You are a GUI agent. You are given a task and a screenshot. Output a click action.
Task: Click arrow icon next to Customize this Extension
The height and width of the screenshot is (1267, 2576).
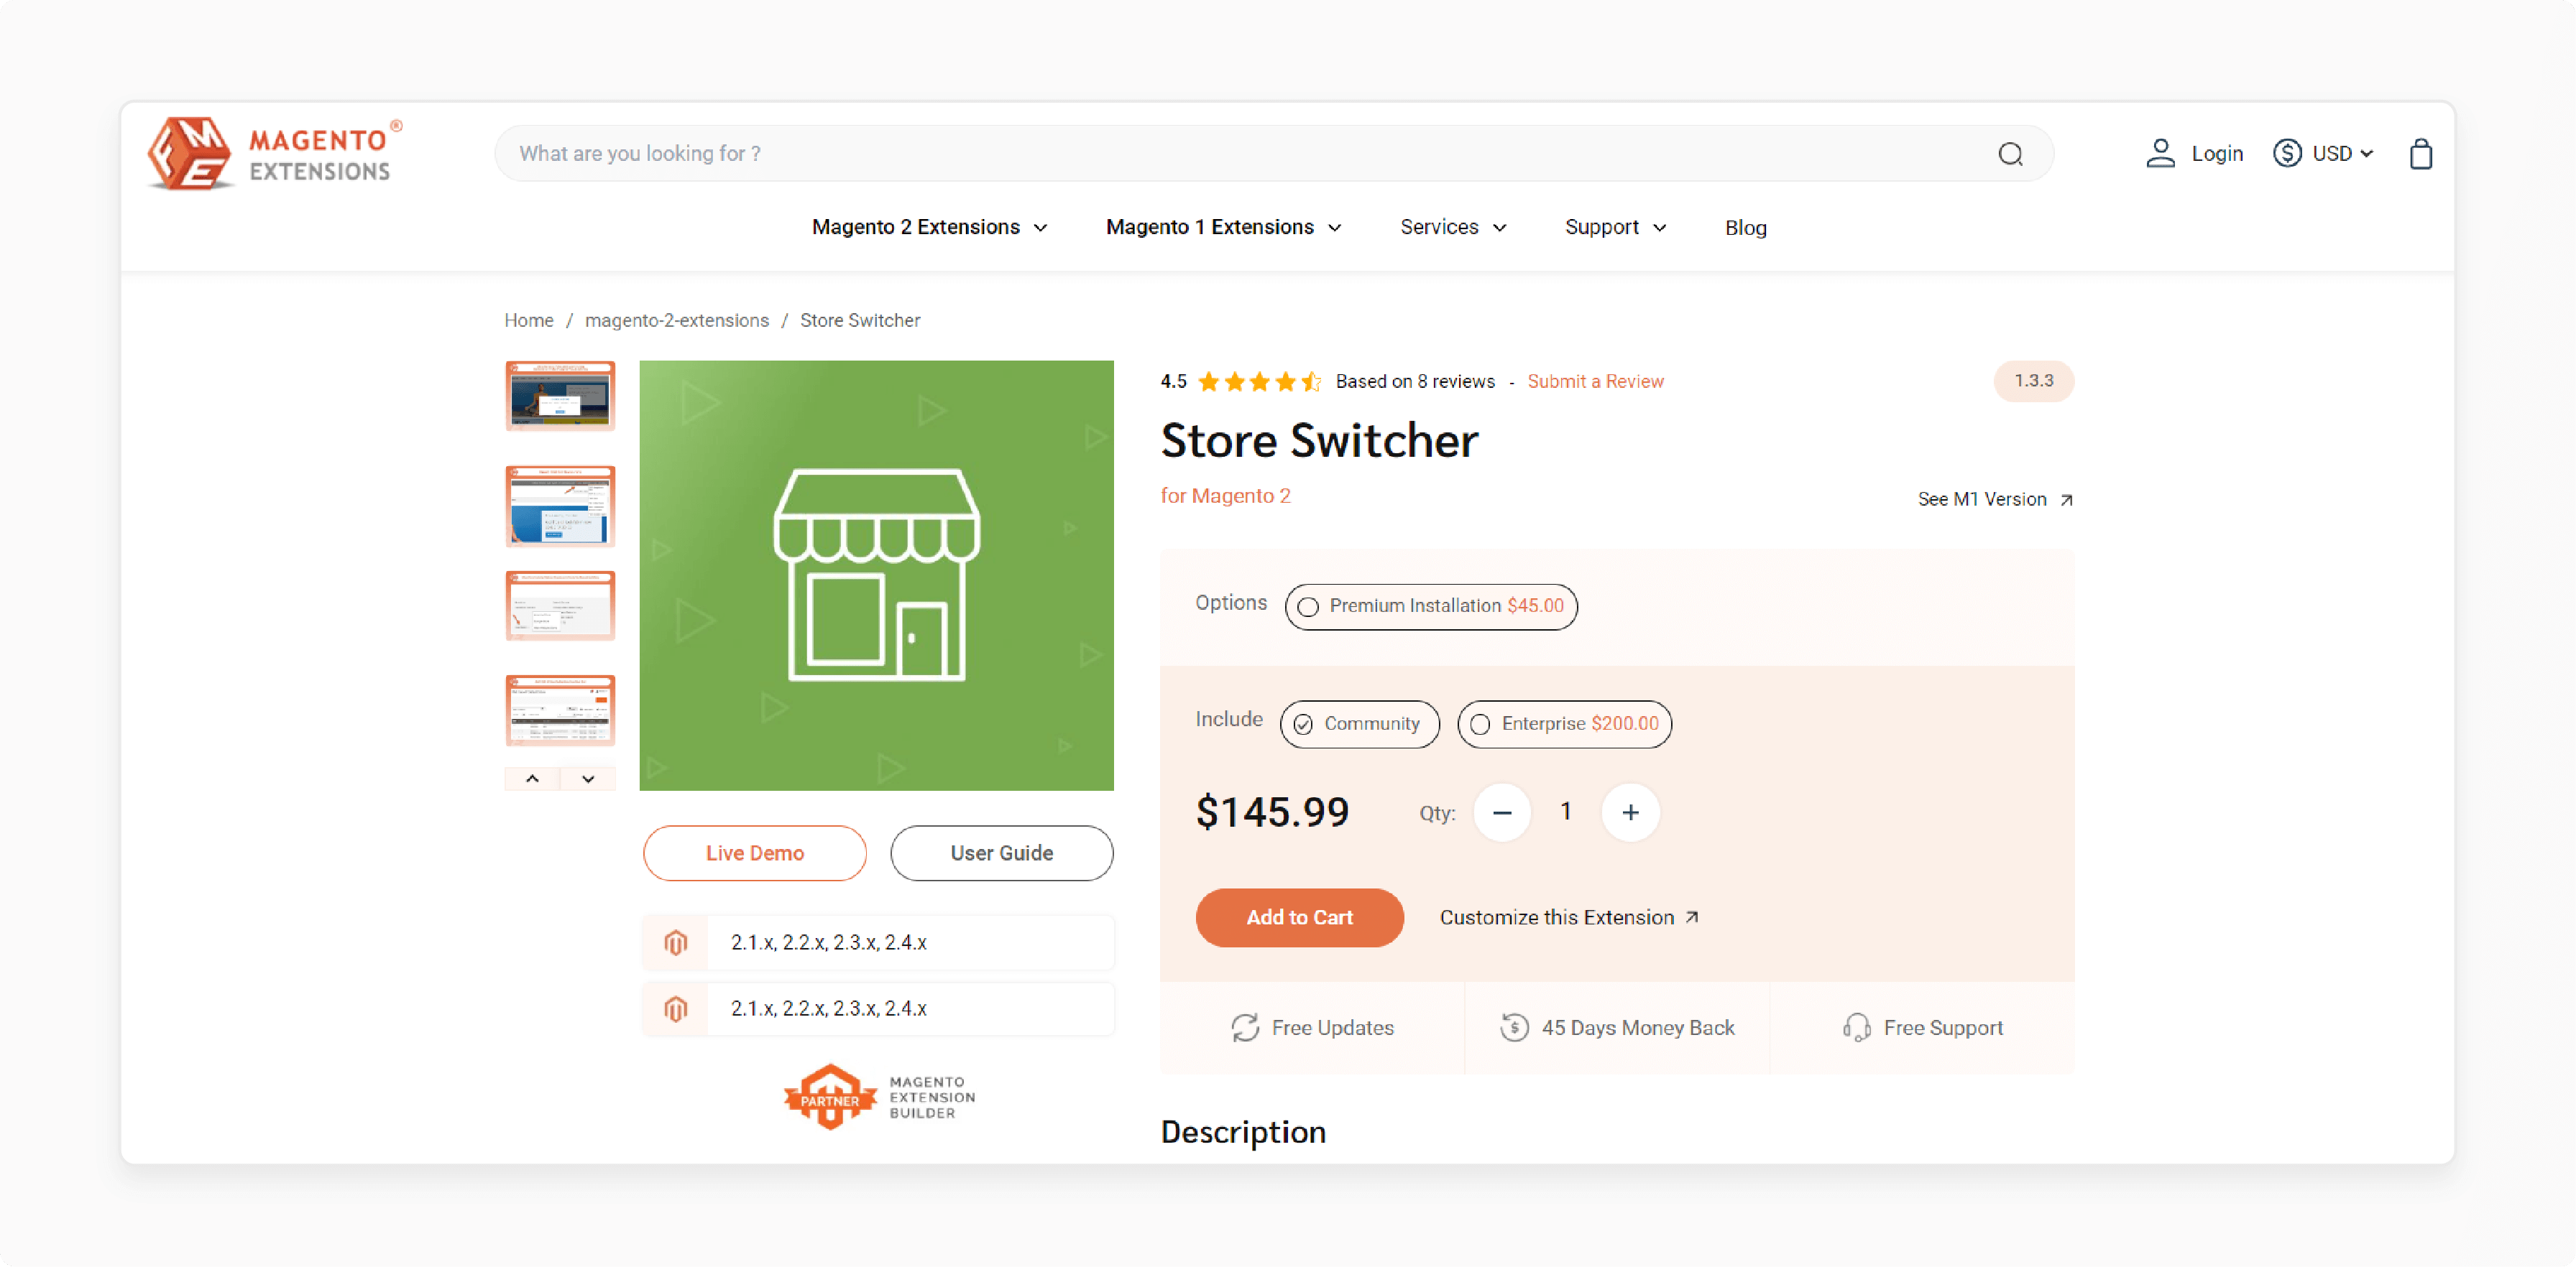(x=1692, y=917)
